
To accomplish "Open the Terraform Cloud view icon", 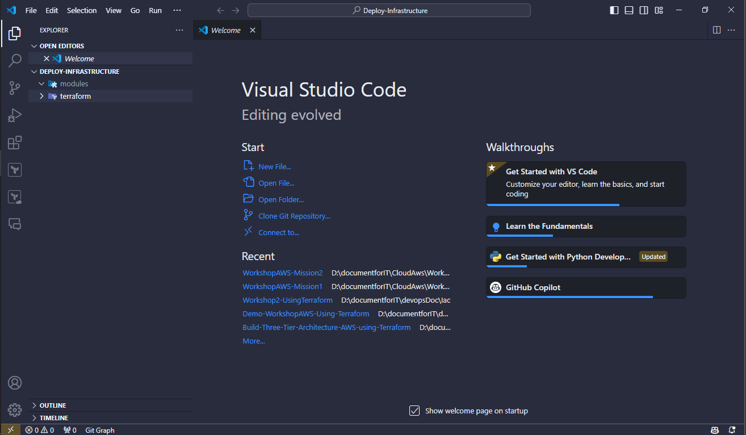I will pos(15,197).
